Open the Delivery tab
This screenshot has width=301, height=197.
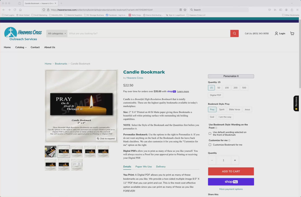click(160, 166)
